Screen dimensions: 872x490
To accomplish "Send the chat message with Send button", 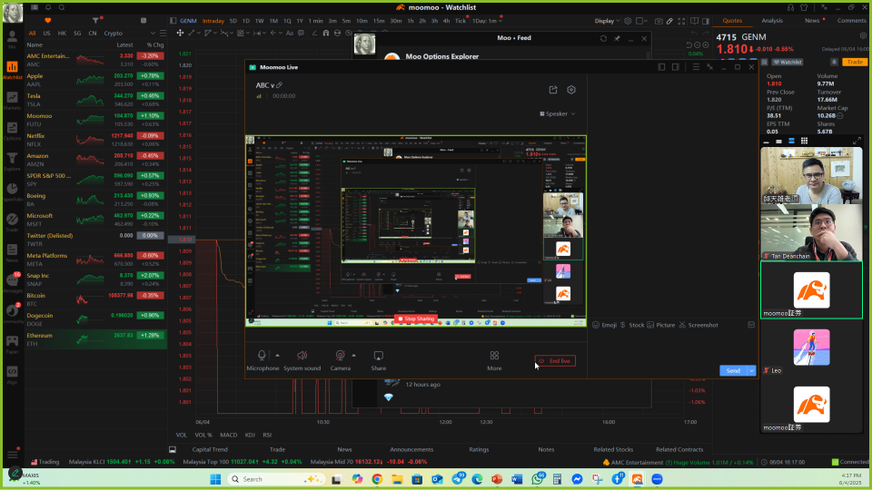I will pyautogui.click(x=733, y=370).
